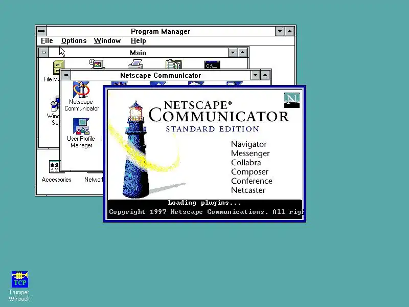The height and width of the screenshot is (307, 409).
Task: Minimize the Main group window
Action: (233, 53)
